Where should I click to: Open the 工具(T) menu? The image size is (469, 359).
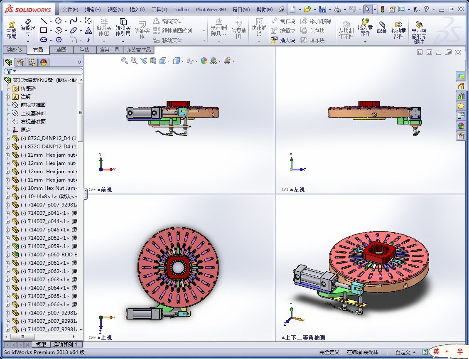[x=159, y=10]
